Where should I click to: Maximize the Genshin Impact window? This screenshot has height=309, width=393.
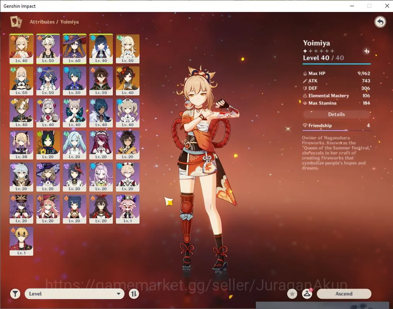click(x=369, y=6)
